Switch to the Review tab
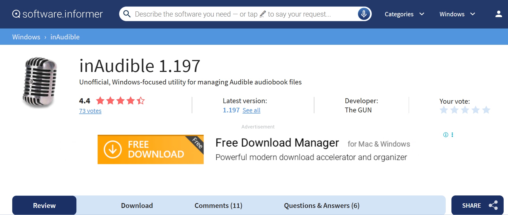Viewport: 508px width, 215px height. pyautogui.click(x=44, y=205)
